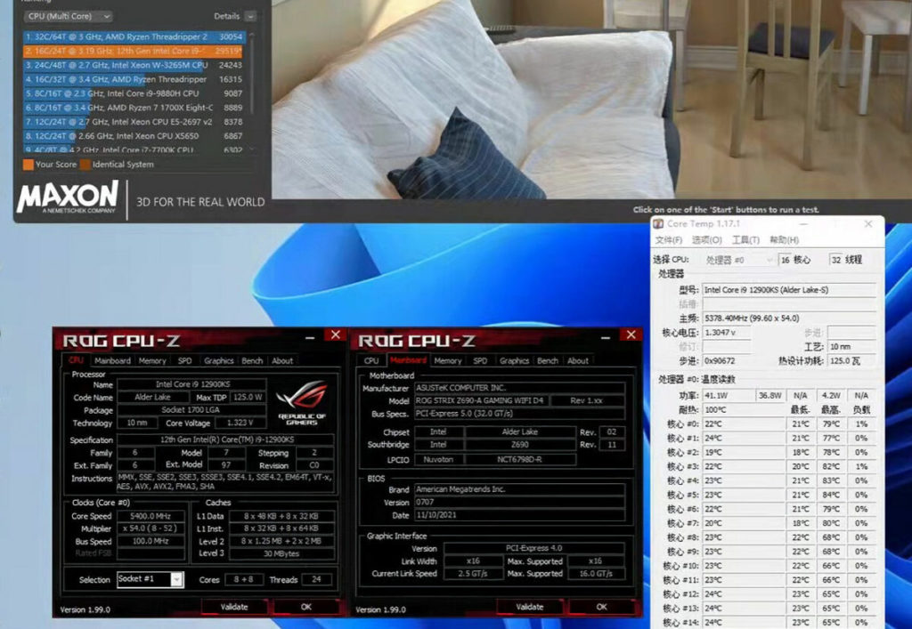Open the 文件(F) menu in Core Temp
This screenshot has height=629, width=912.
pos(668,238)
